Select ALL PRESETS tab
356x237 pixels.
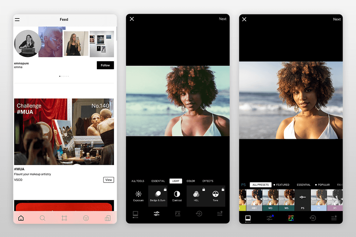coord(260,185)
